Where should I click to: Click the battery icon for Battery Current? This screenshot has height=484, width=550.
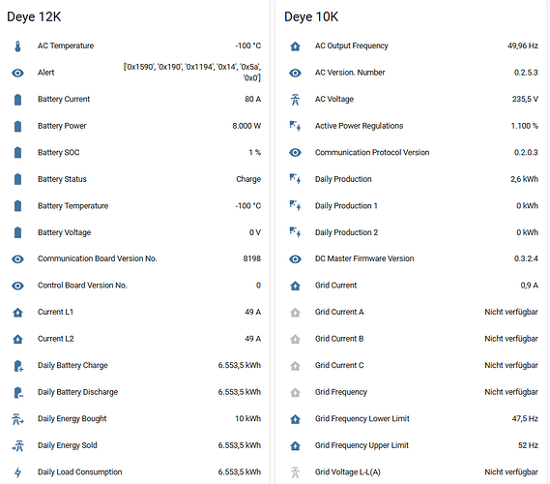click(18, 100)
